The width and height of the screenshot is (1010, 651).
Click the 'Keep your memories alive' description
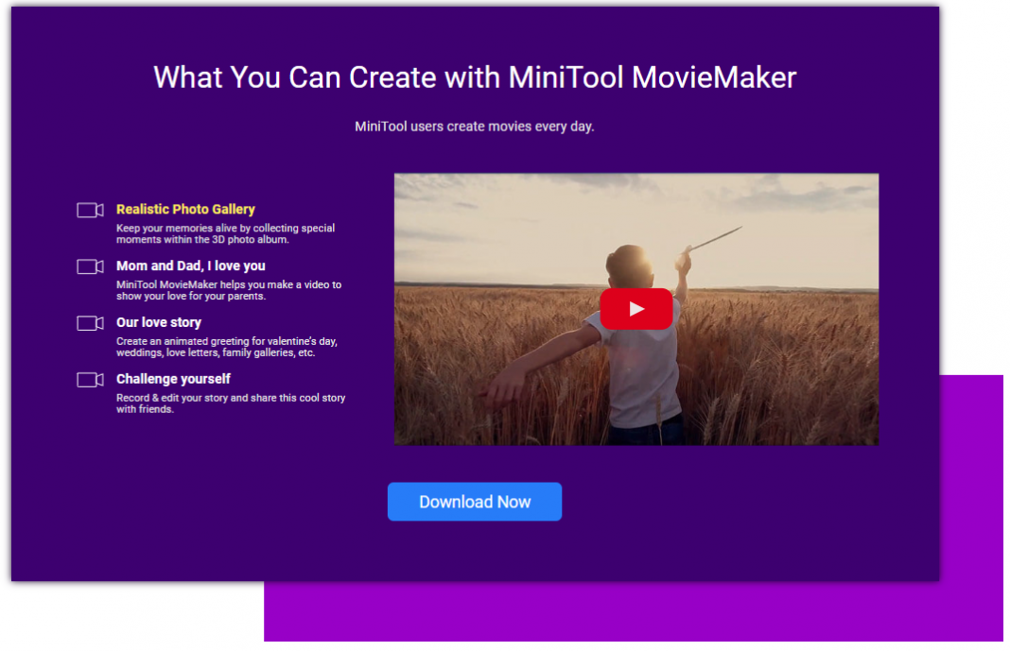click(x=225, y=234)
